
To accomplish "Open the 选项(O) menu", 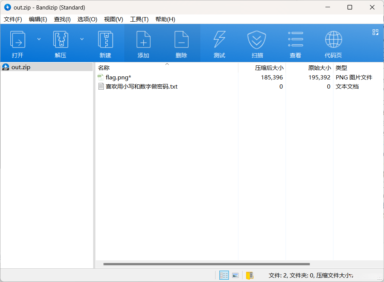I will coord(87,19).
